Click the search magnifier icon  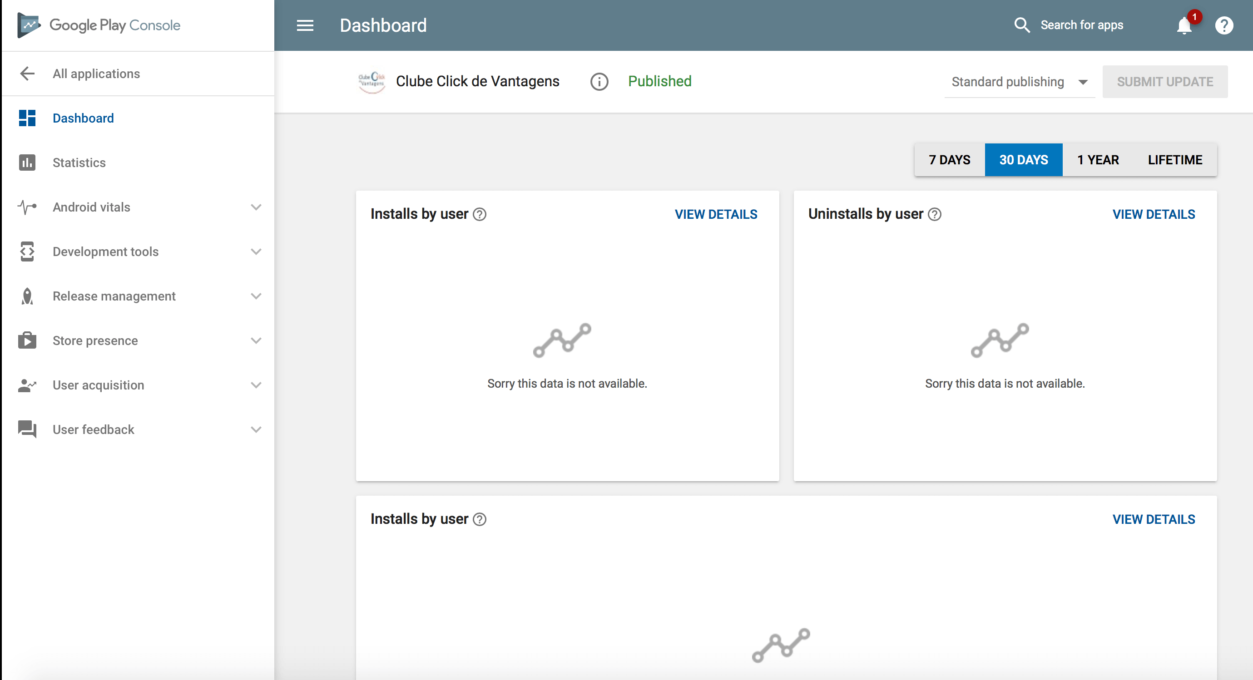click(x=1022, y=25)
